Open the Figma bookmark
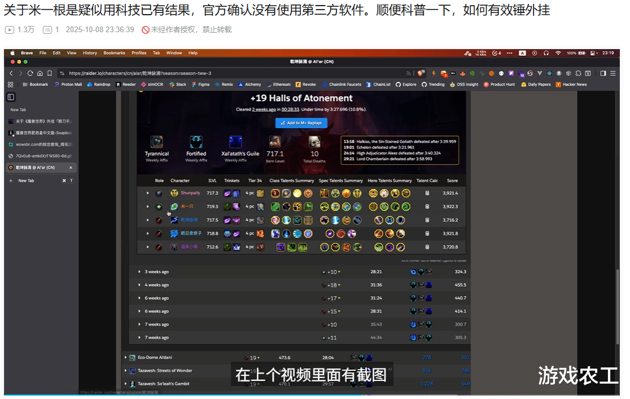Screen dimensions: 630x399 pos(200,85)
